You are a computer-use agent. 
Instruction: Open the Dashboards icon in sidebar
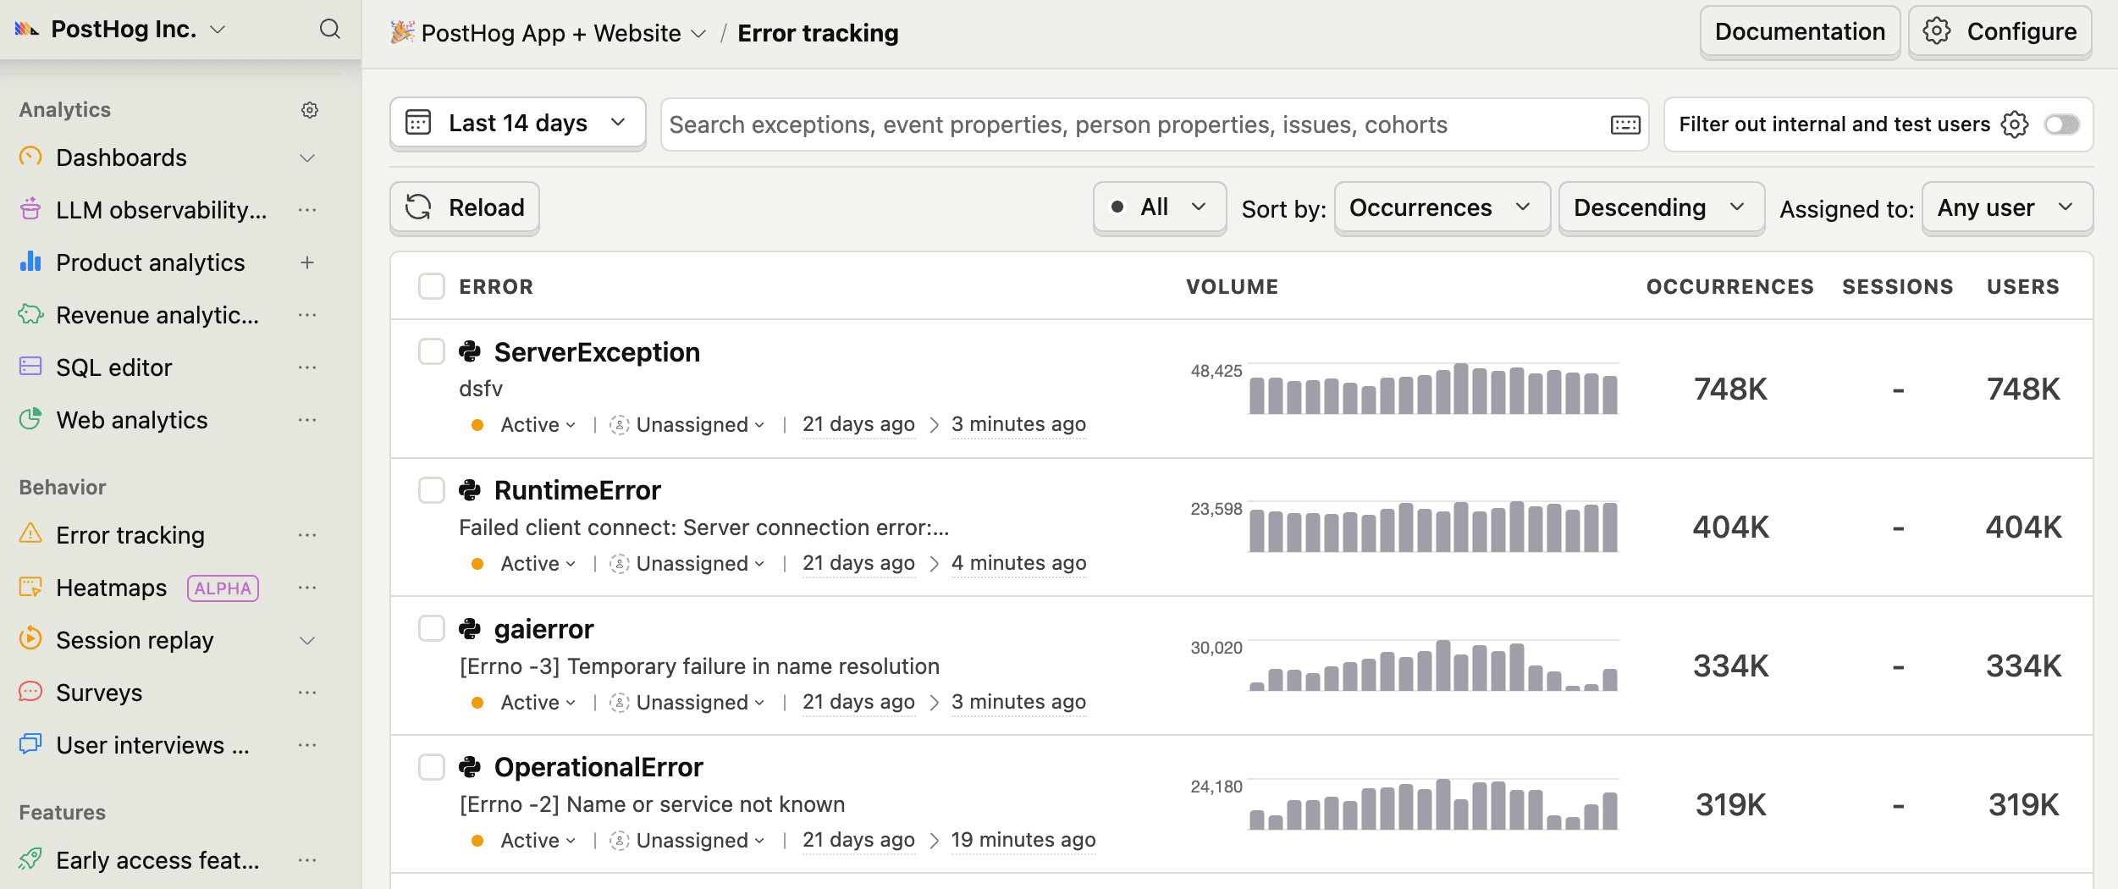[30, 157]
